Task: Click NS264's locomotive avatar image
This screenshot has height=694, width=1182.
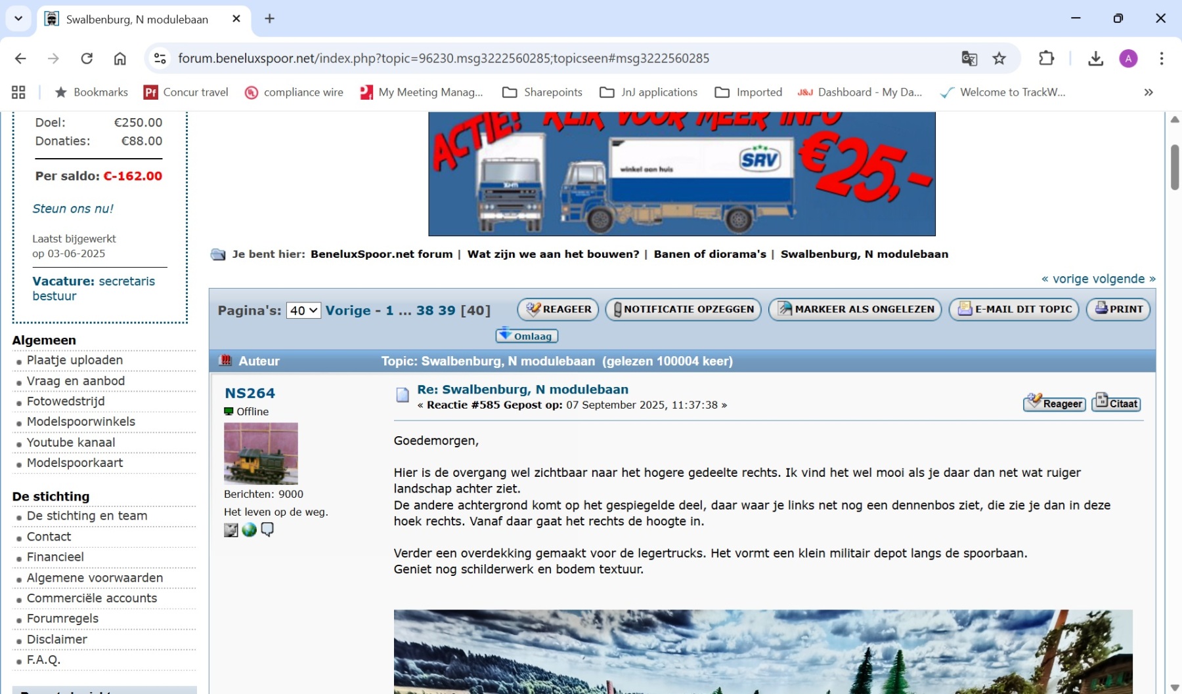Action: coord(261,453)
